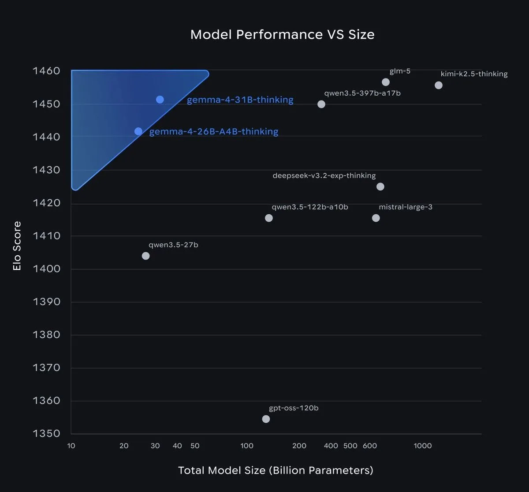Select the mistral-large-3 data point

(376, 218)
